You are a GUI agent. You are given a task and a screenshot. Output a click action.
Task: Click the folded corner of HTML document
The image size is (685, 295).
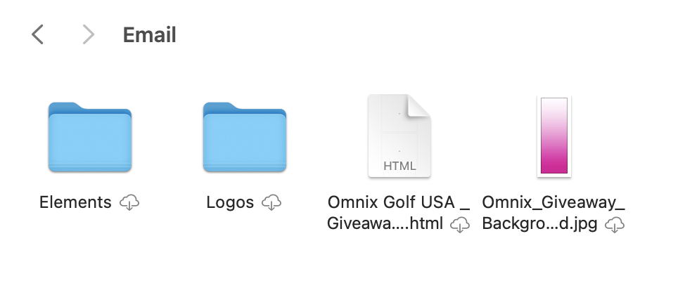coord(419,106)
